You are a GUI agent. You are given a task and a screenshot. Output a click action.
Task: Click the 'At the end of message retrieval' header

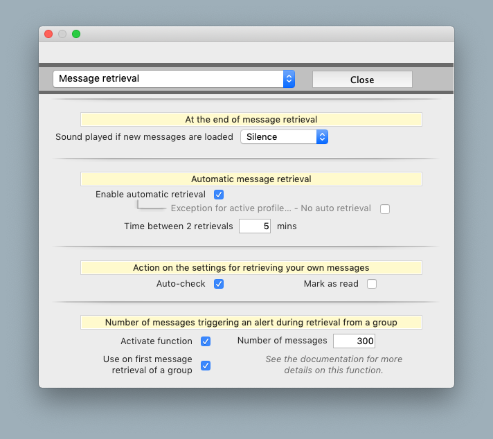click(251, 120)
